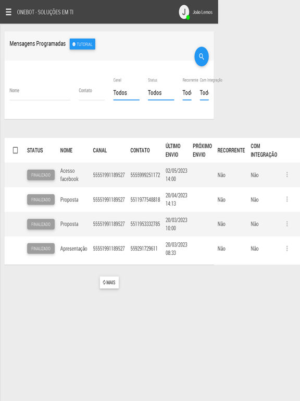Viewport: 300px width, 401px height.
Task: Click canal number in Apresentação row
Action: [x=109, y=249]
